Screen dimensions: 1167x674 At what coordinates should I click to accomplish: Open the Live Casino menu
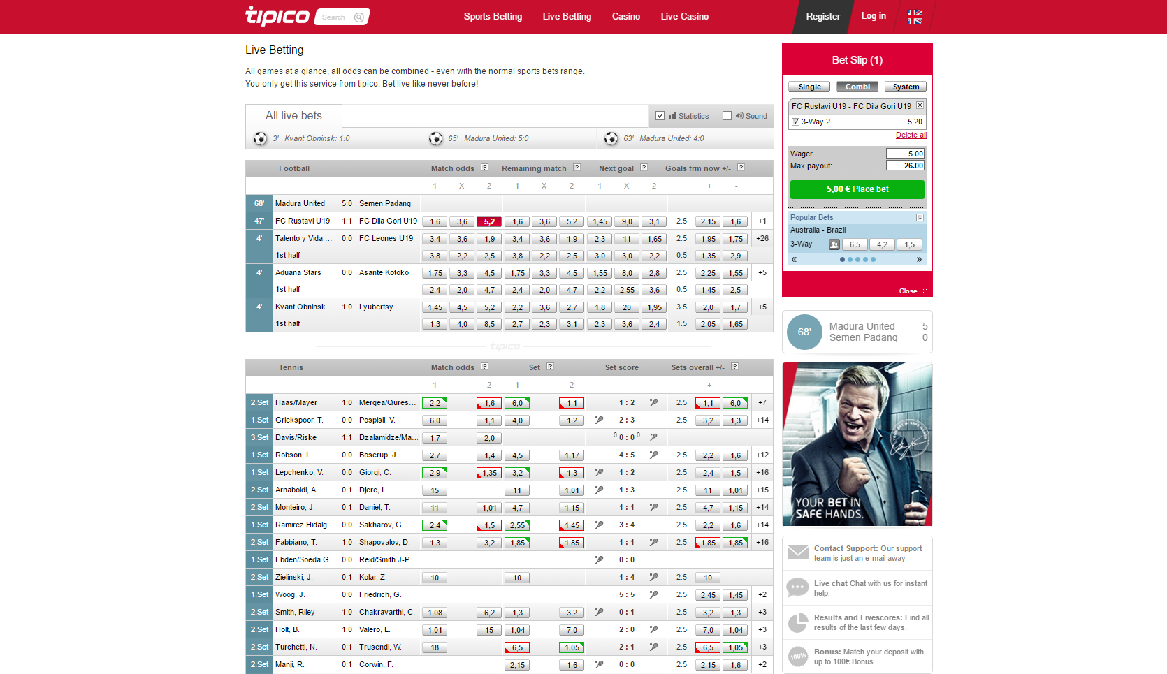[x=684, y=16]
